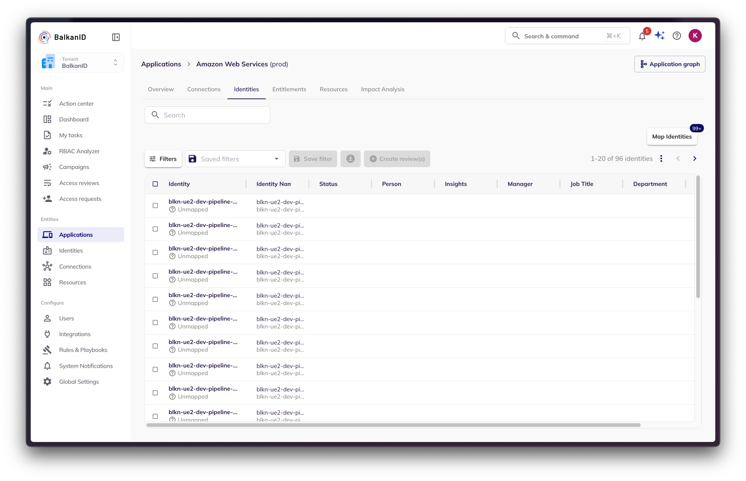Open System Notifications in sidebar

click(x=80, y=366)
